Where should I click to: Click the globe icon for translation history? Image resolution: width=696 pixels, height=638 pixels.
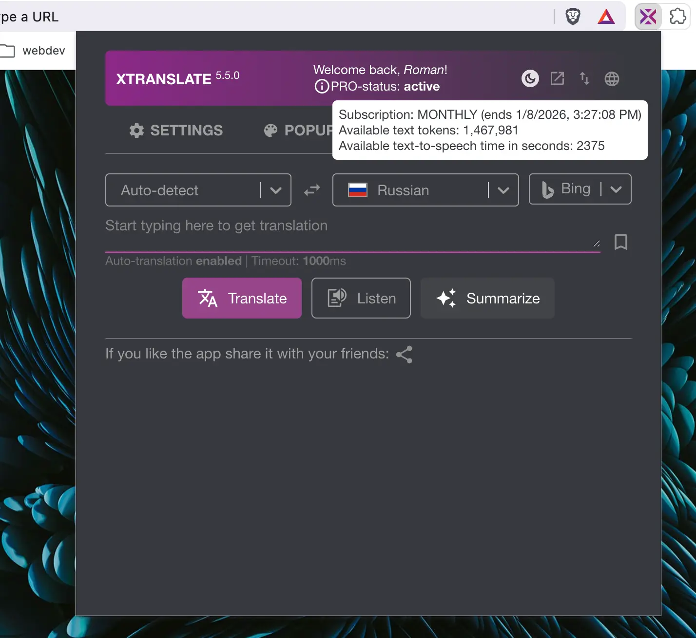coord(612,78)
